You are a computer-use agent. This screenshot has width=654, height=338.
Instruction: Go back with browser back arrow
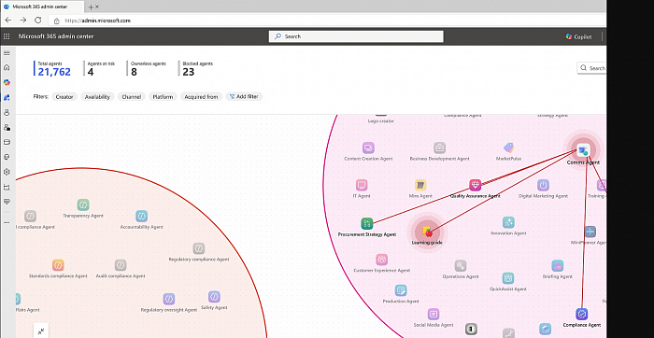[x=8, y=20]
